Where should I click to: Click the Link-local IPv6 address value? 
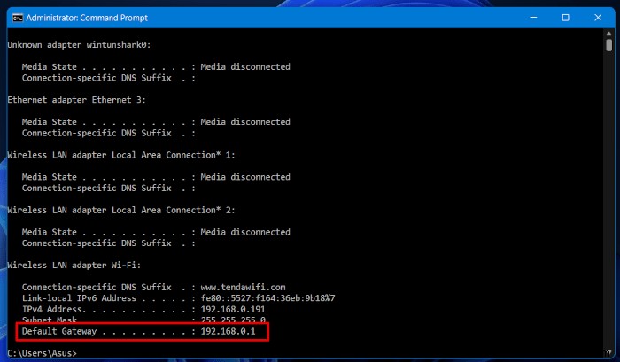pos(267,297)
